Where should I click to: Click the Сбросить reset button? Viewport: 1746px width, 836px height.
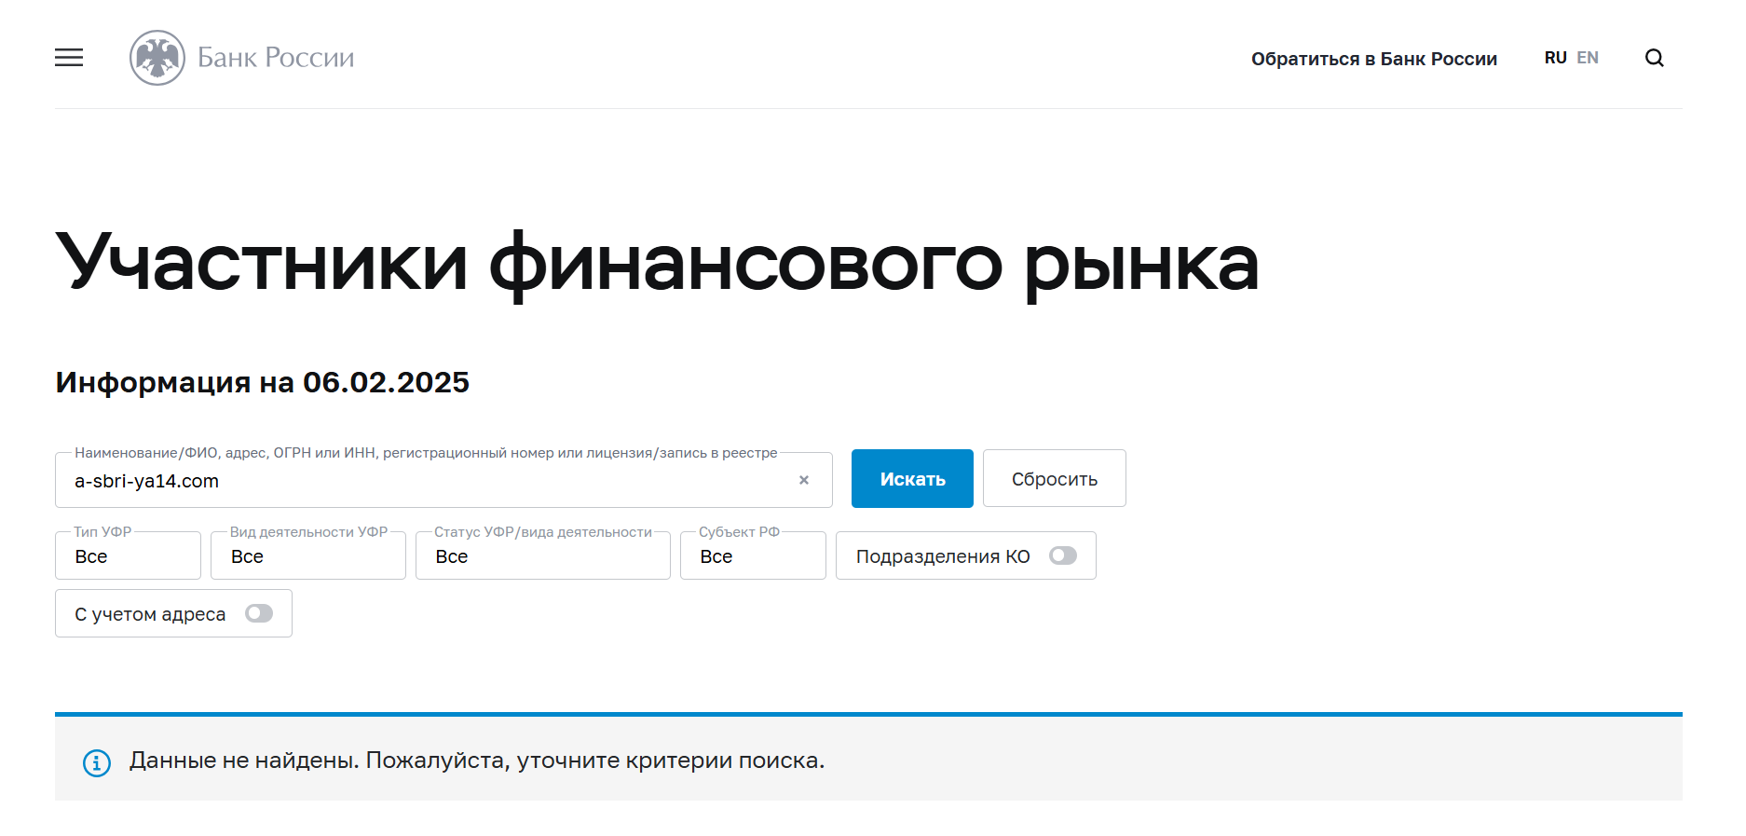point(1054,479)
